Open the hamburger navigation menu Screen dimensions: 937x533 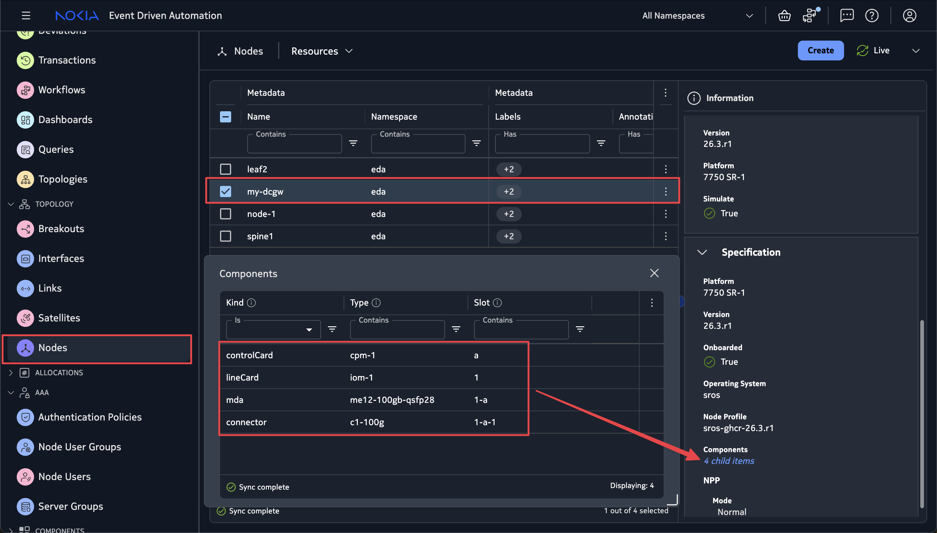coord(26,15)
